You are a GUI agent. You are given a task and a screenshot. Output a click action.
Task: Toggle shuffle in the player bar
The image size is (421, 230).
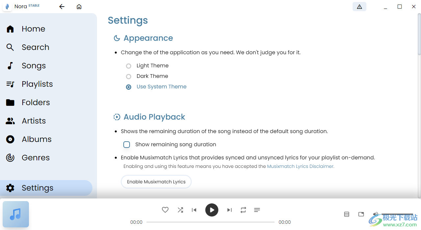pyautogui.click(x=180, y=210)
